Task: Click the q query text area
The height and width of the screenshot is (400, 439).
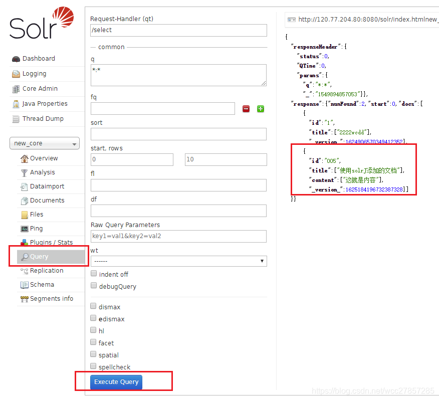Action: tap(178, 75)
